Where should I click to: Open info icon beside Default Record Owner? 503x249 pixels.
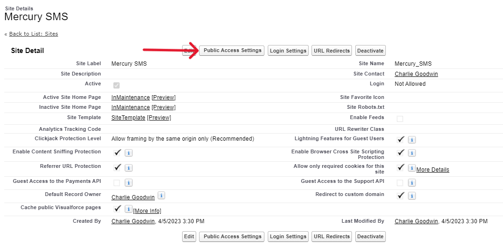coord(162,195)
